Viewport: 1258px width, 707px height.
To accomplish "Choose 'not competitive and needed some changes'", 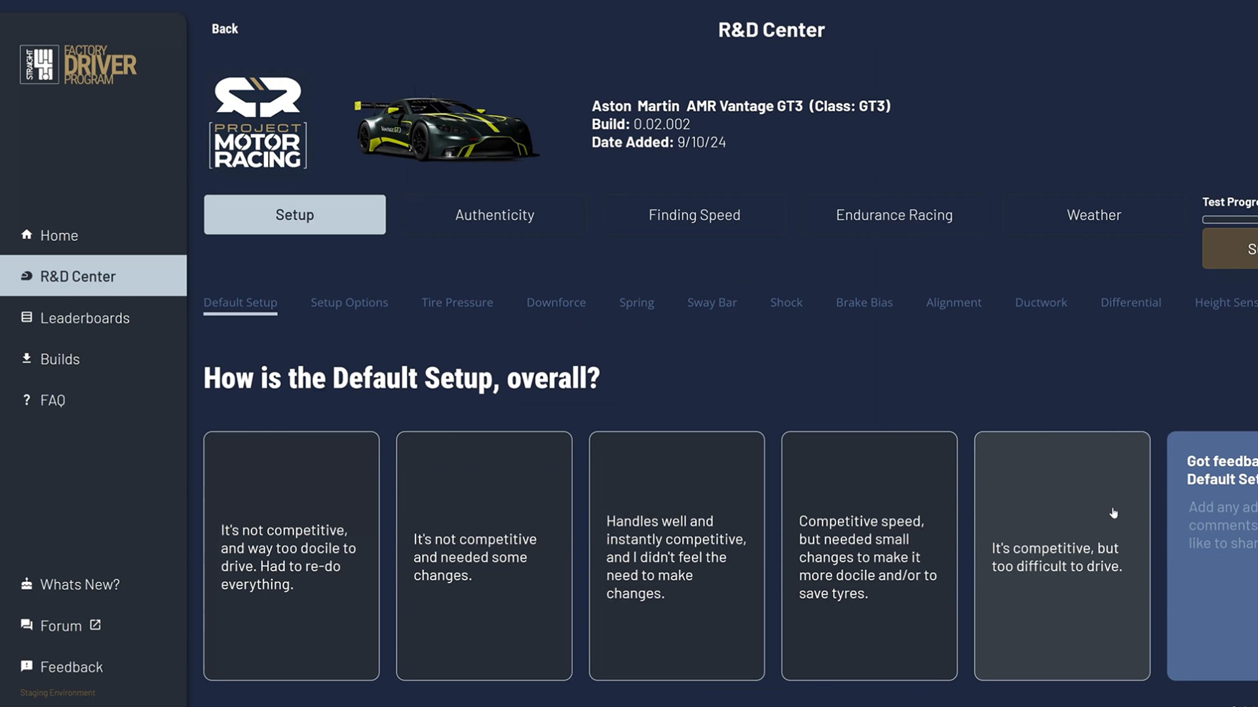I will (484, 556).
